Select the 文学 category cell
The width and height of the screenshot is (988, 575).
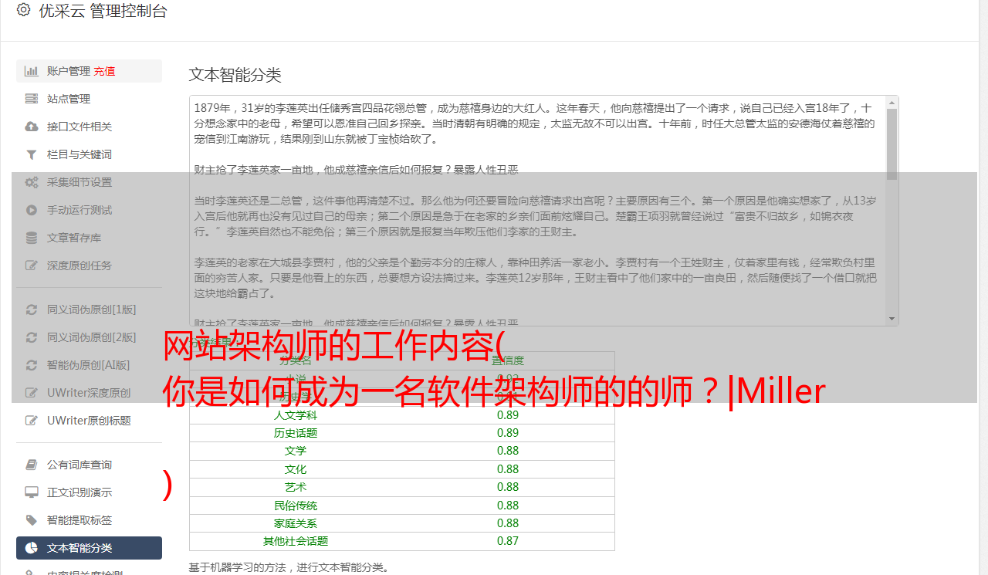pos(296,451)
